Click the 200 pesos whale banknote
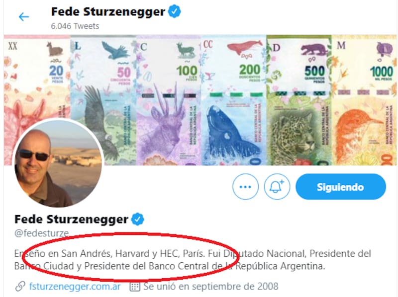The width and height of the screenshot is (398, 297). (233, 100)
